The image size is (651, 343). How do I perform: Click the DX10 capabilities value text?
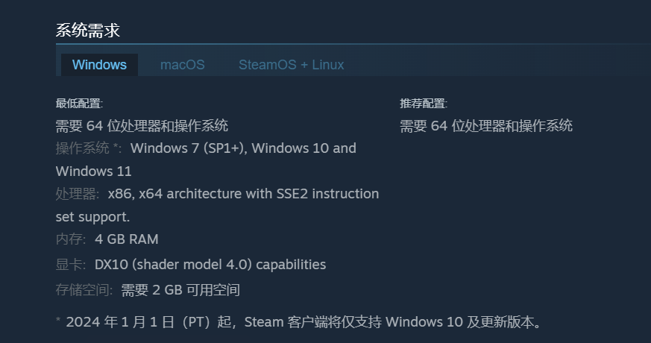[x=210, y=265]
